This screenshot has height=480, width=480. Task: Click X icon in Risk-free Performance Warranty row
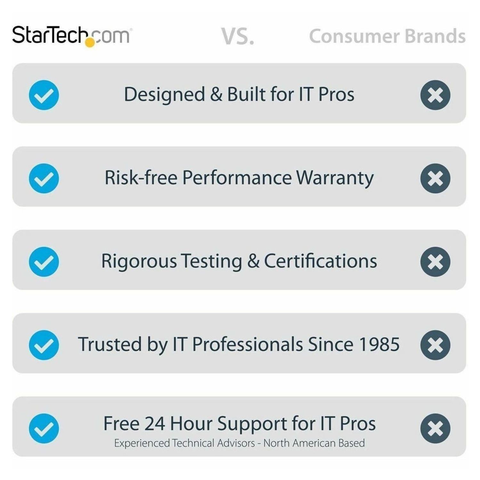pyautogui.click(x=435, y=178)
